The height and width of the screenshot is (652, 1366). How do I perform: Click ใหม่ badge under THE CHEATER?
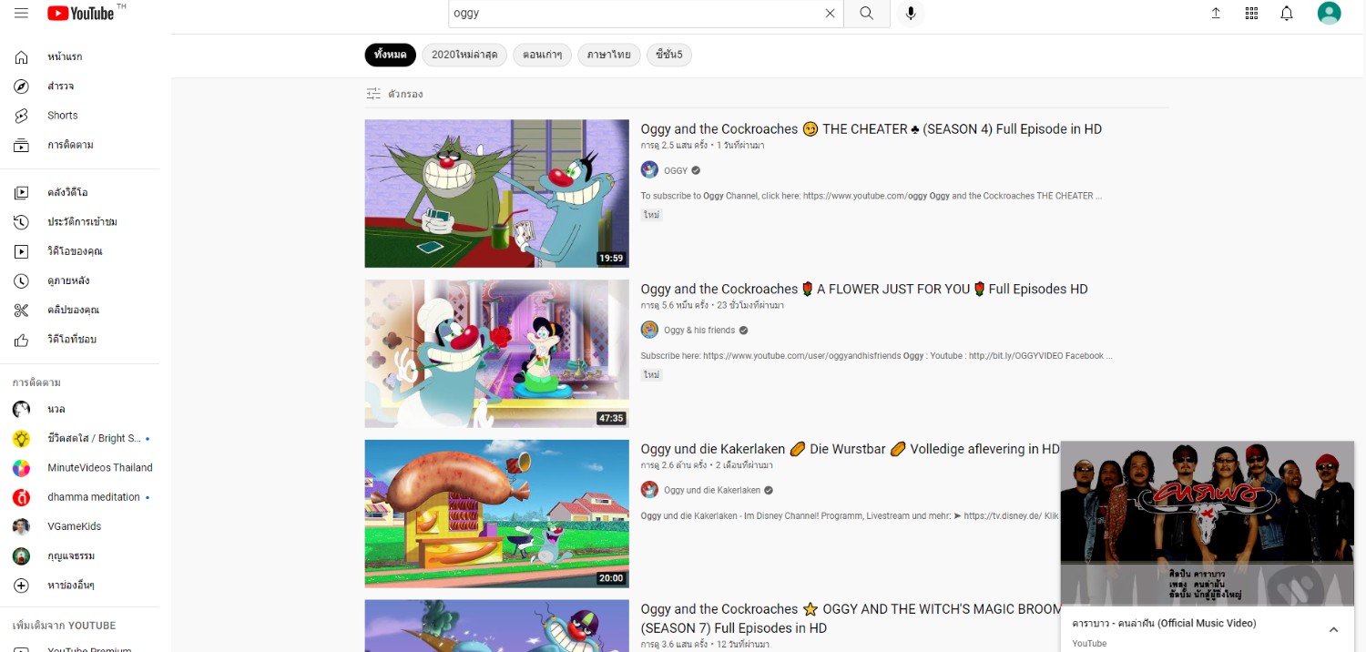[x=651, y=215]
